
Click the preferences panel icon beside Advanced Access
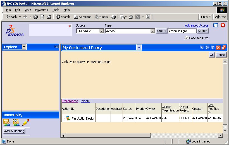point(216,25)
